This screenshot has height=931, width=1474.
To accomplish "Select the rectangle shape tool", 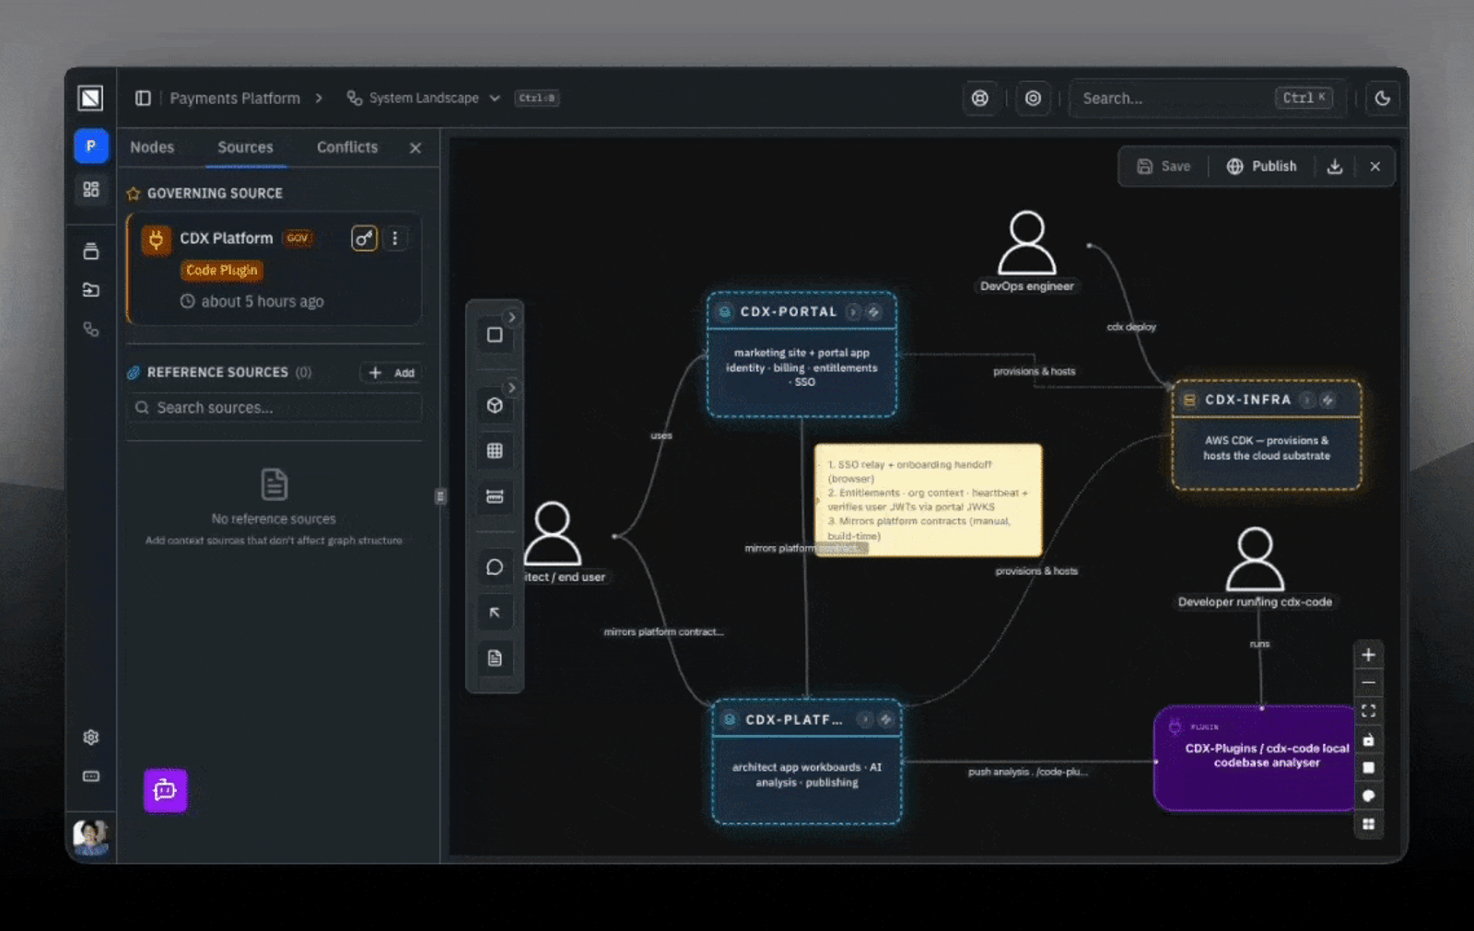I will point(495,335).
